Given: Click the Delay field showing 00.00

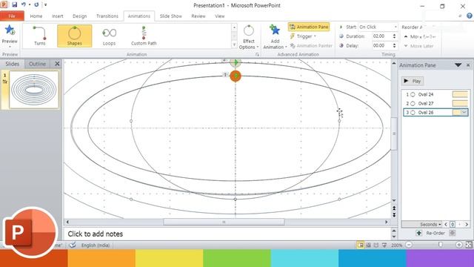Looking at the screenshot, I should tap(382, 46).
